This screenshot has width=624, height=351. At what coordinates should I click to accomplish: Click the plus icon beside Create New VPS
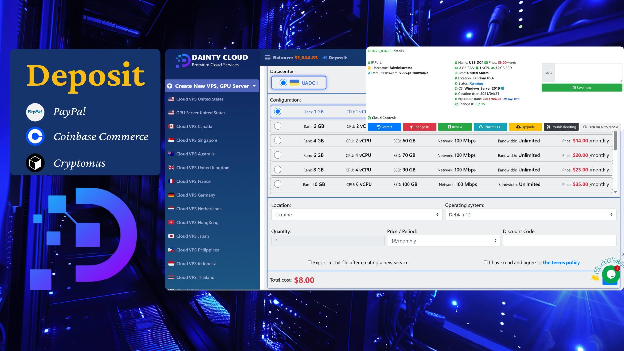pos(170,86)
